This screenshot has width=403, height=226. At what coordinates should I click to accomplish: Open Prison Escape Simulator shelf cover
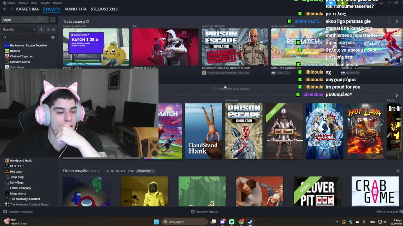pos(244,131)
